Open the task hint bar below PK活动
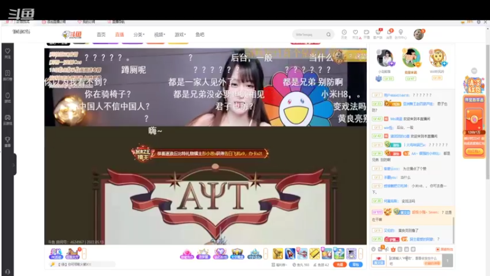Viewport: 490px width, 276px height. coord(82,264)
